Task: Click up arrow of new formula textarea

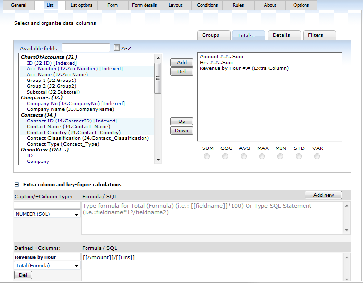Action: [347, 206]
